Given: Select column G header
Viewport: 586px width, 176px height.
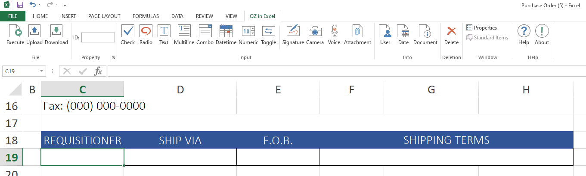Looking at the screenshot, I should tap(431, 89).
